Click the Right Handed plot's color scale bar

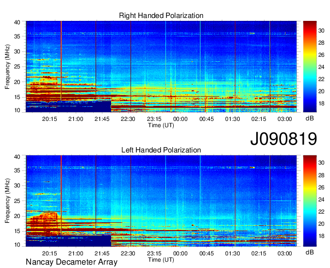(x=310, y=67)
